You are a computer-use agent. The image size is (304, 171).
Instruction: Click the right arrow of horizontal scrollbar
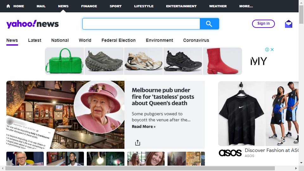point(296,168)
